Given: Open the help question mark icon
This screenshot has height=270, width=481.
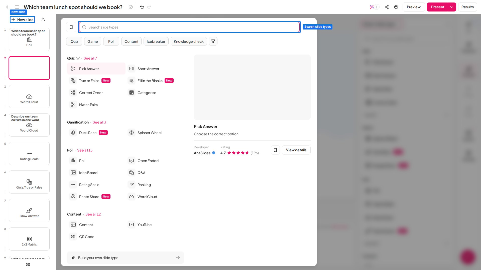Looking at the screenshot, I should [396, 7].
